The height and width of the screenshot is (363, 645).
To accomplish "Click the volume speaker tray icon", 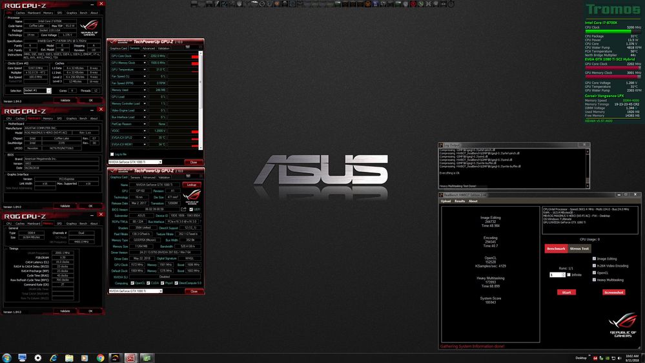I will pyautogui.click(x=619, y=358).
